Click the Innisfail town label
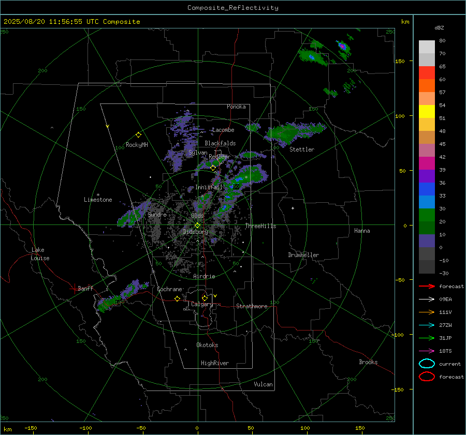 [209, 187]
